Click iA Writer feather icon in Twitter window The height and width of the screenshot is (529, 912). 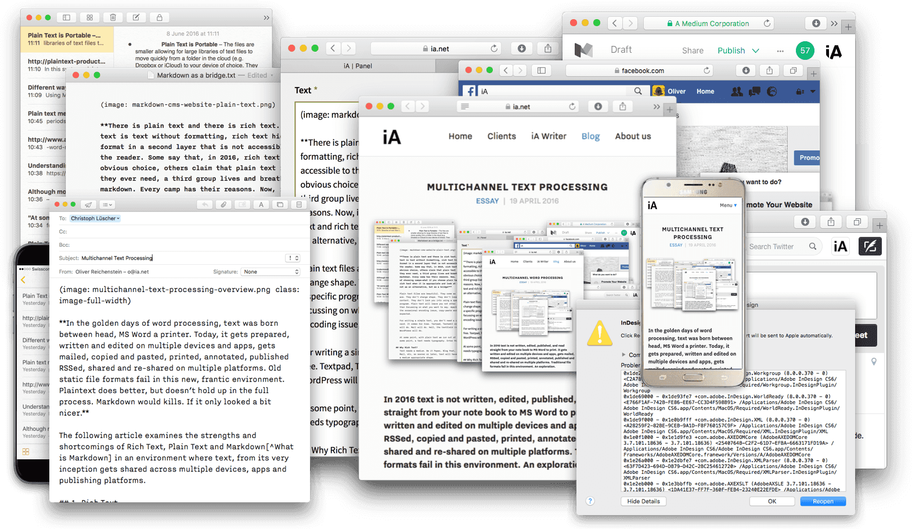point(870,246)
